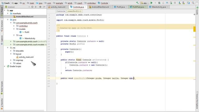Image resolution: width=199 pixels, height=112 pixels.
Task: Switch to the activity_main.xml tab
Action: 58,7
